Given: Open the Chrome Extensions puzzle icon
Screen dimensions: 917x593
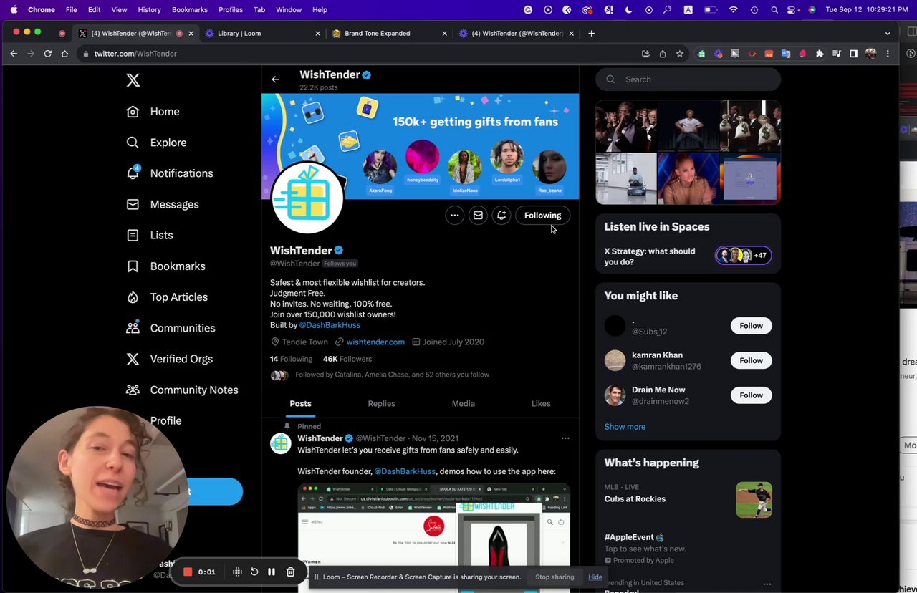Looking at the screenshot, I should (820, 54).
